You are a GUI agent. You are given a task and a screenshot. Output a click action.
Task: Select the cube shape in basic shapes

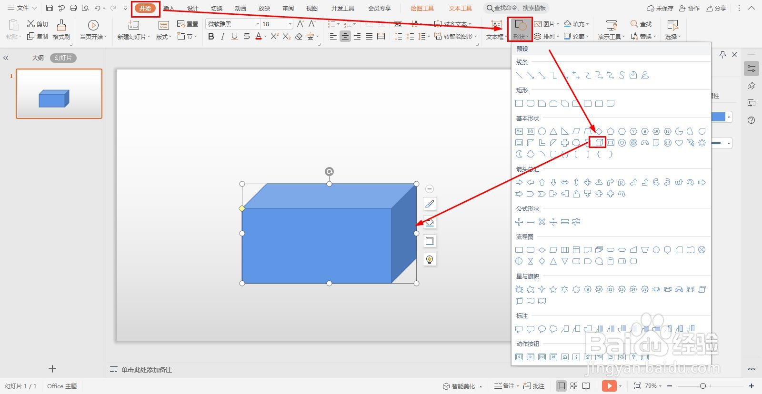[599, 143]
